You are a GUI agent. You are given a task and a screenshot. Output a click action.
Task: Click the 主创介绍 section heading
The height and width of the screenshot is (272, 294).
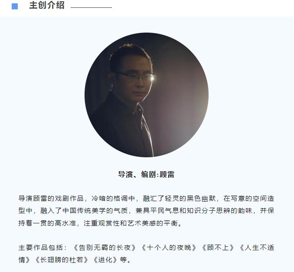[47, 5]
